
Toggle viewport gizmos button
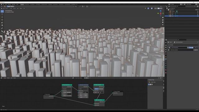148,8
